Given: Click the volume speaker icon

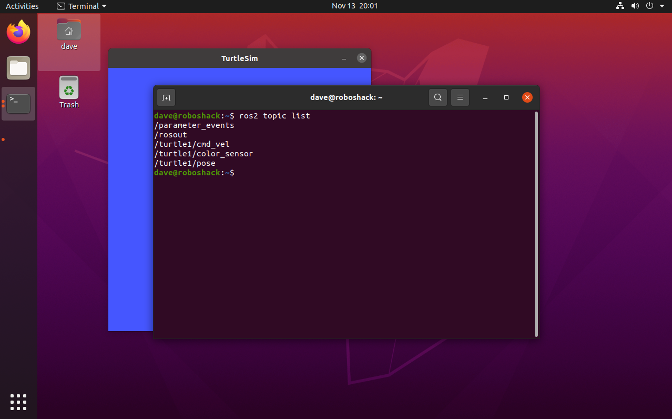Looking at the screenshot, I should [x=635, y=6].
